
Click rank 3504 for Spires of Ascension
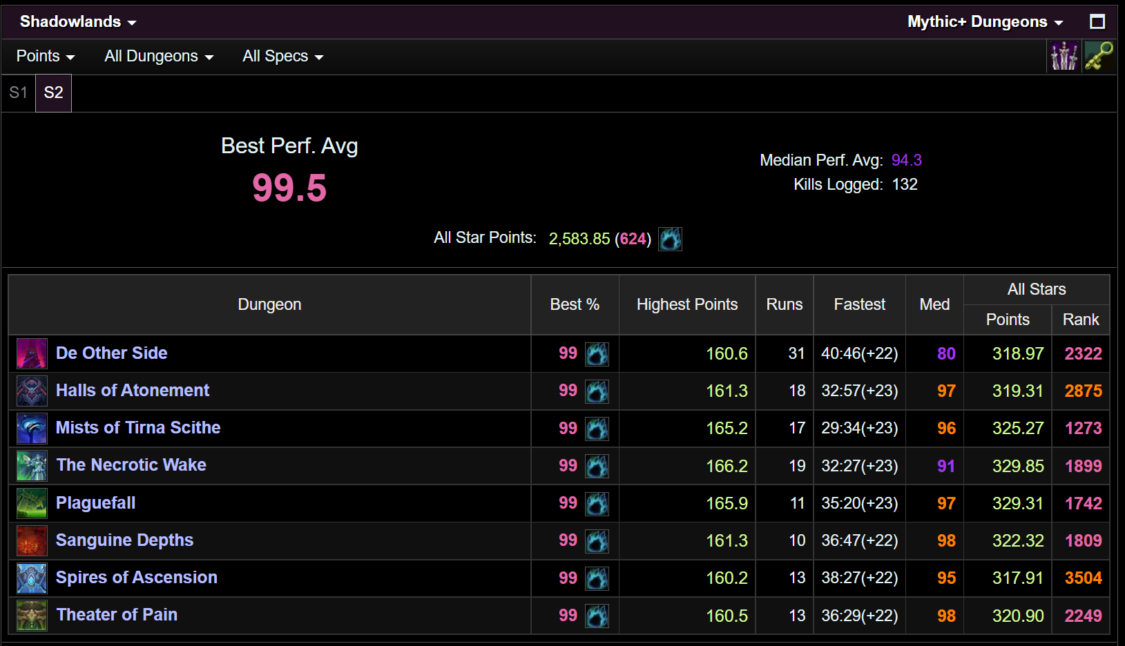point(1083,578)
